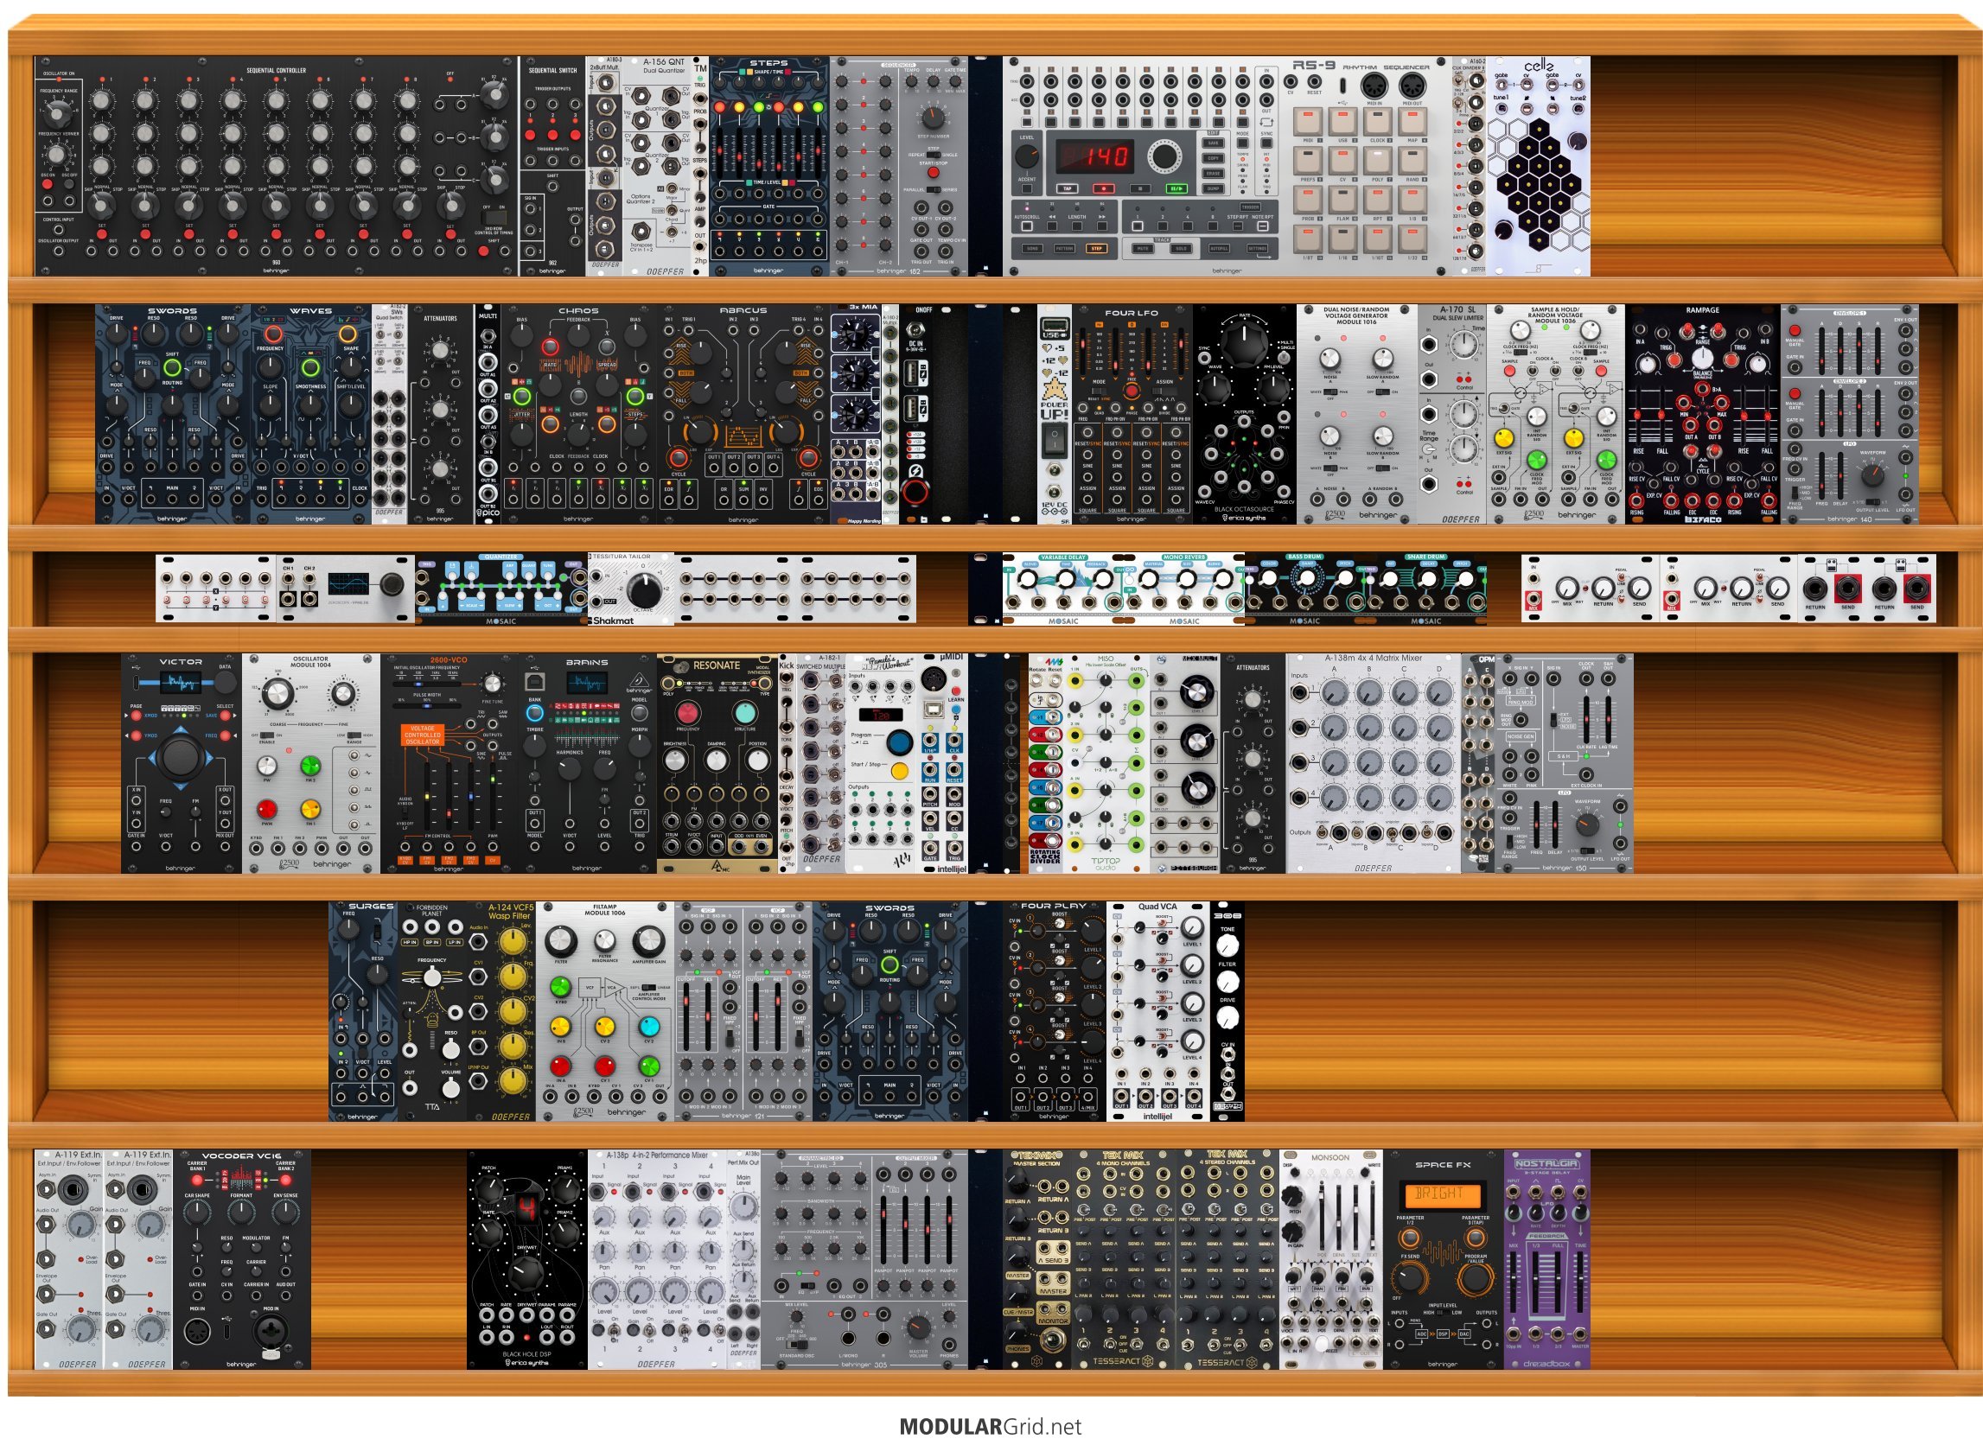Click the RS-9 round data wheel
This screenshot has width=1983, height=1445.
(1164, 156)
